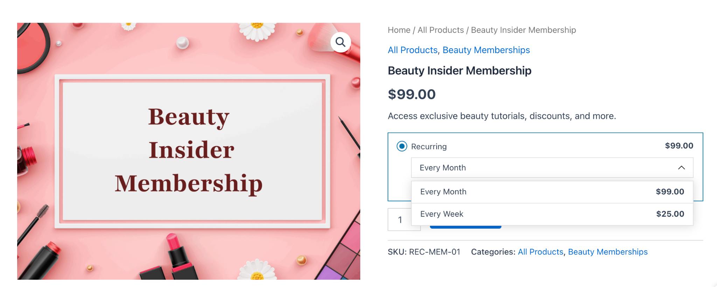Click the SKU value REC-MEM-01
Viewport: 717px width, 287px height.
tap(435, 252)
